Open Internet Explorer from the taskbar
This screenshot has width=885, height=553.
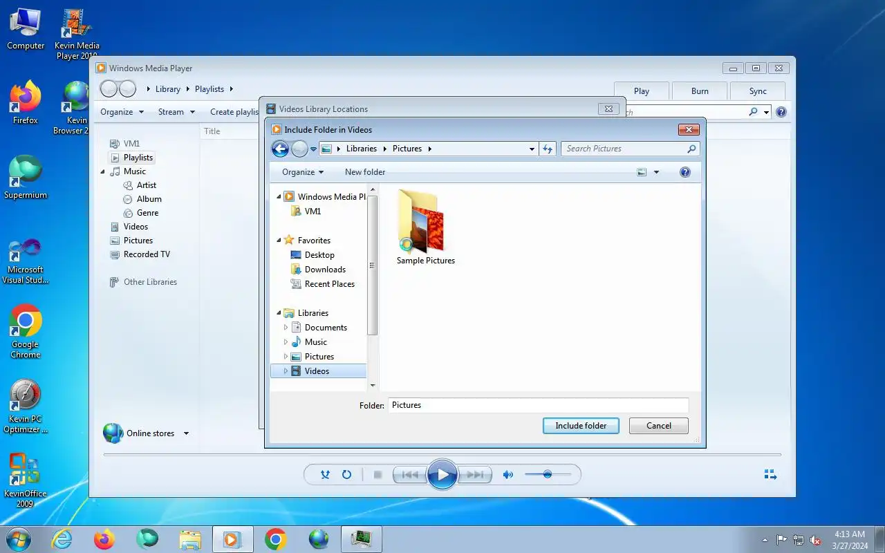[x=62, y=539]
